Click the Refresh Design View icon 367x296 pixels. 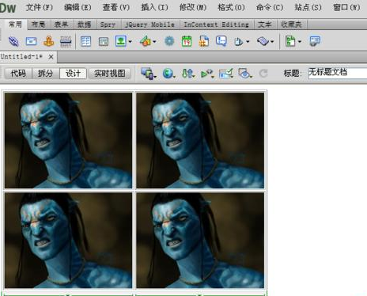(263, 74)
